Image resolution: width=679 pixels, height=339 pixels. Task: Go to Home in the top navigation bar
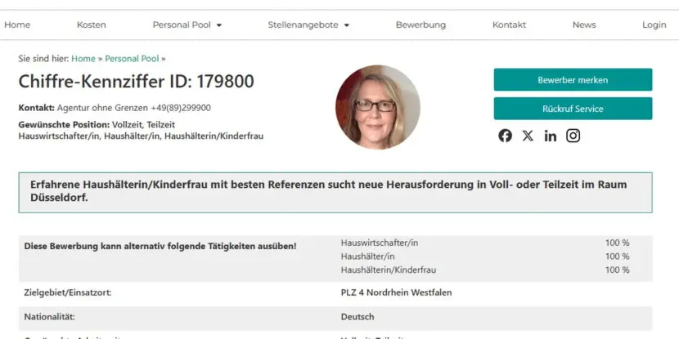coord(17,25)
